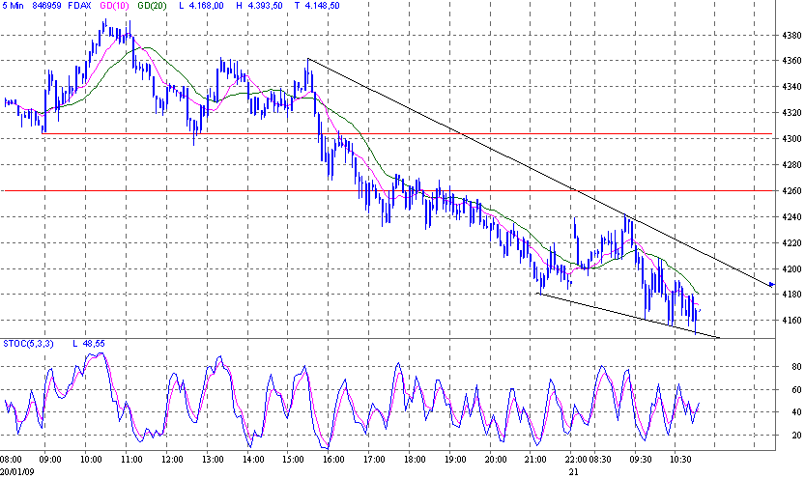Viewport: 805px width, 479px height.
Task: Click the 16:00 time axis label
Action: pyautogui.click(x=333, y=460)
